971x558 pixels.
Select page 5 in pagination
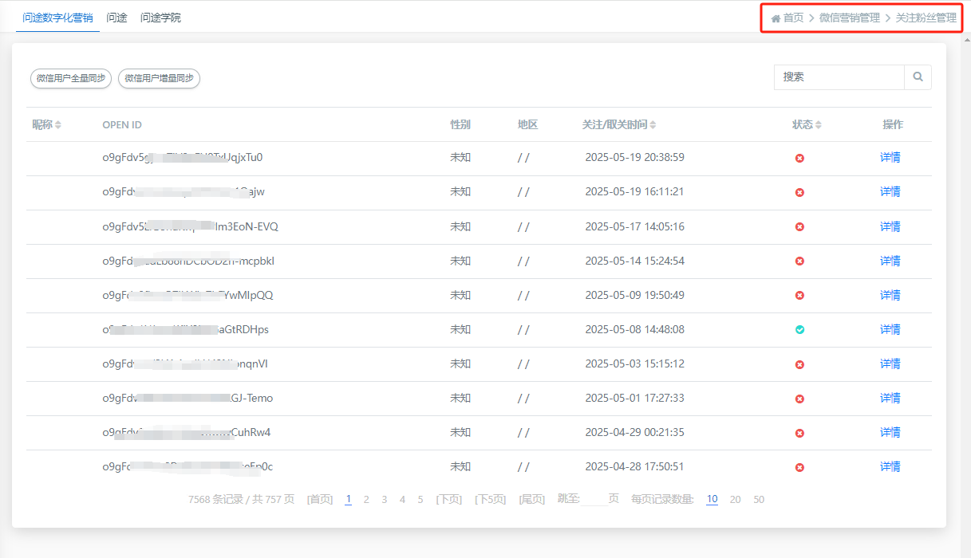coord(420,500)
